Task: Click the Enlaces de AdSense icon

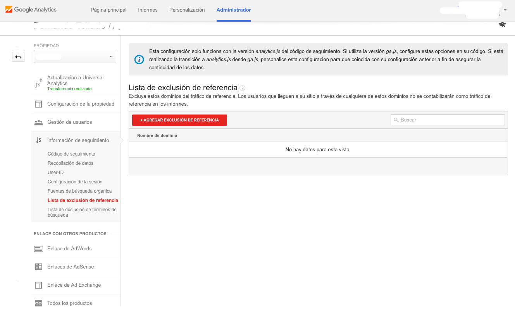Action: coord(38,267)
